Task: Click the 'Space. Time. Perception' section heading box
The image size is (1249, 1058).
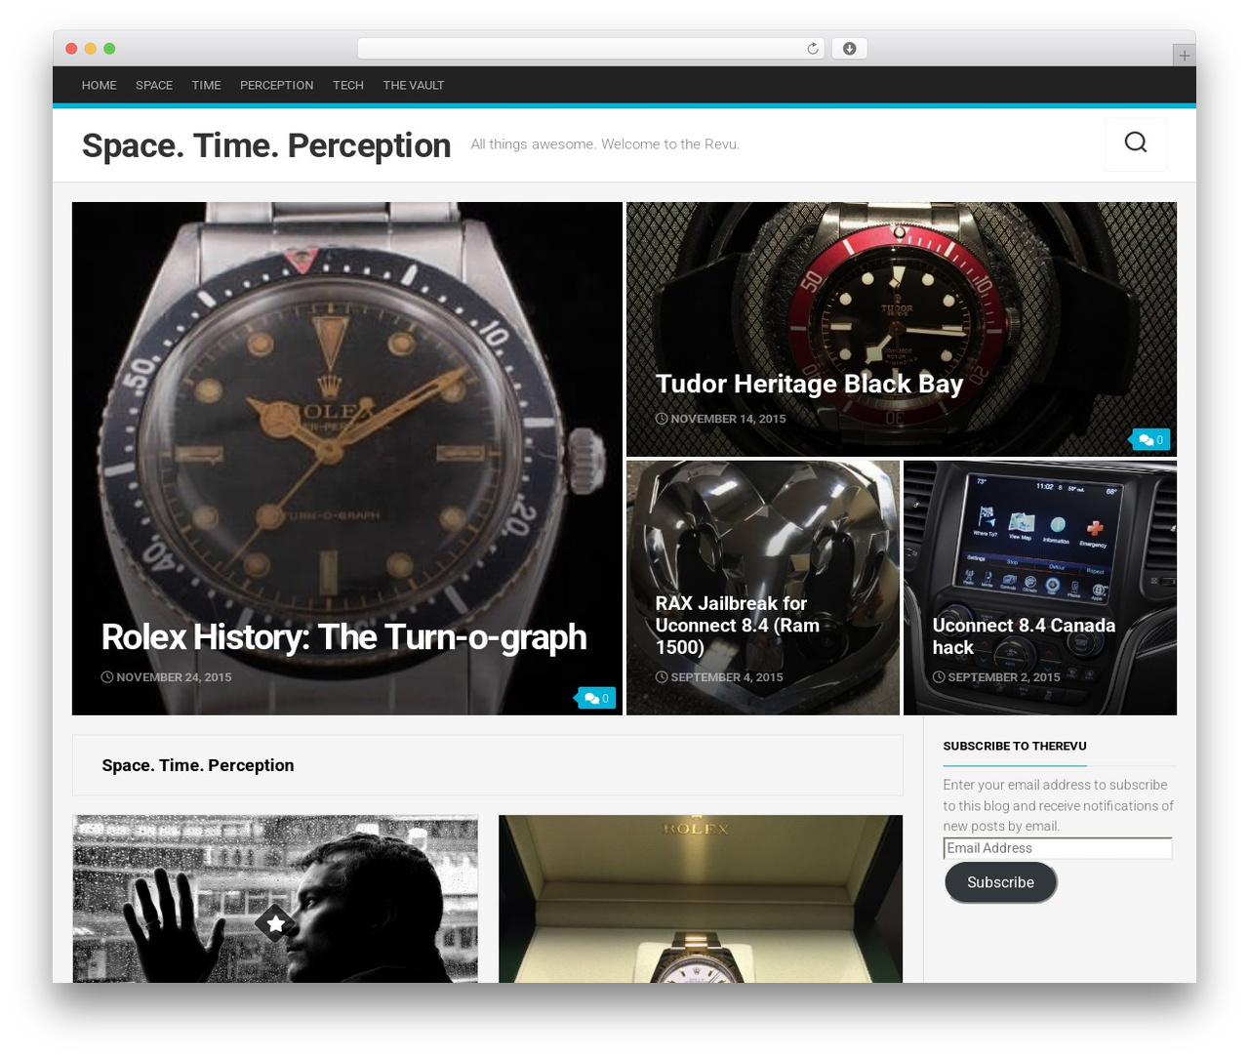Action: tap(488, 765)
